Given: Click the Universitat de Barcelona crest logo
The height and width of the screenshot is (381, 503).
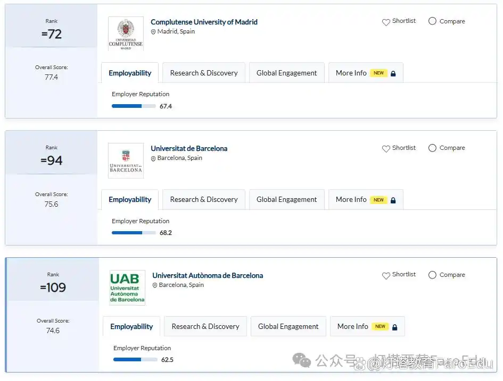Looking at the screenshot, I should (126, 160).
